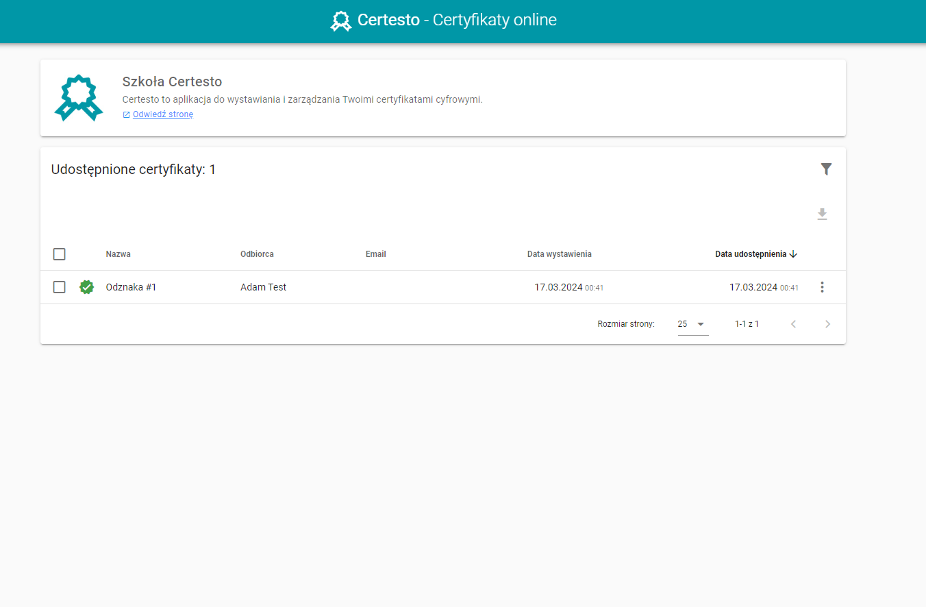Click the Odznaka #1 certificate name
The image size is (926, 607).
pyautogui.click(x=131, y=287)
